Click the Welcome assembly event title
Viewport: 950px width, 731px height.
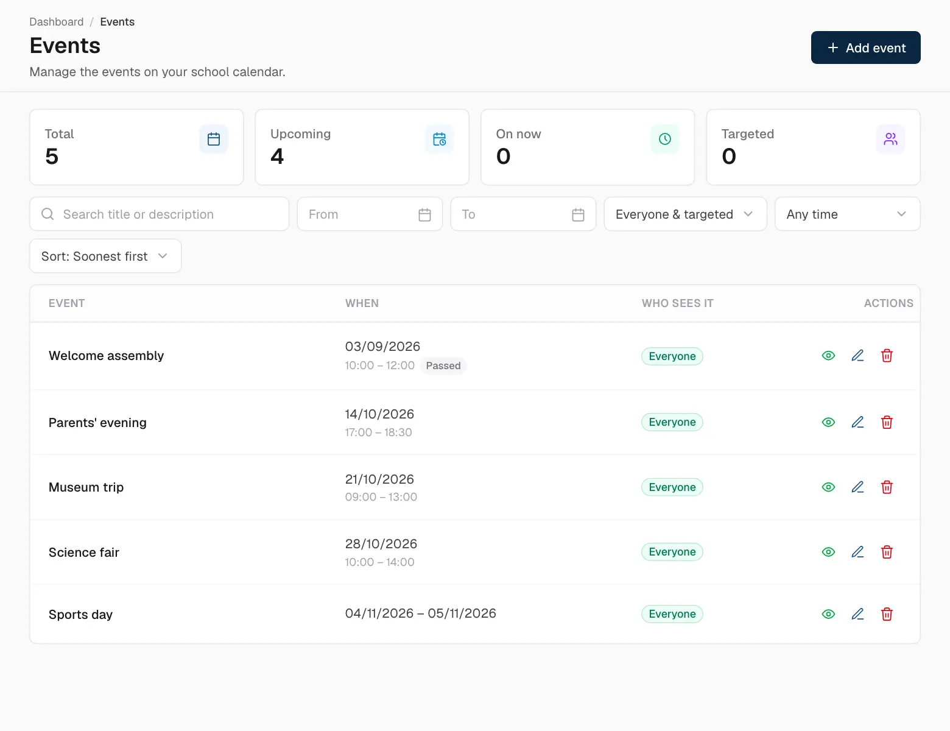point(106,356)
